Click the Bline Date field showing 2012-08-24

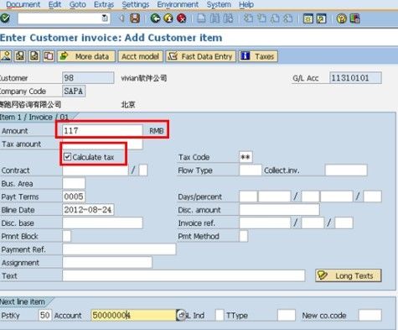pos(88,210)
